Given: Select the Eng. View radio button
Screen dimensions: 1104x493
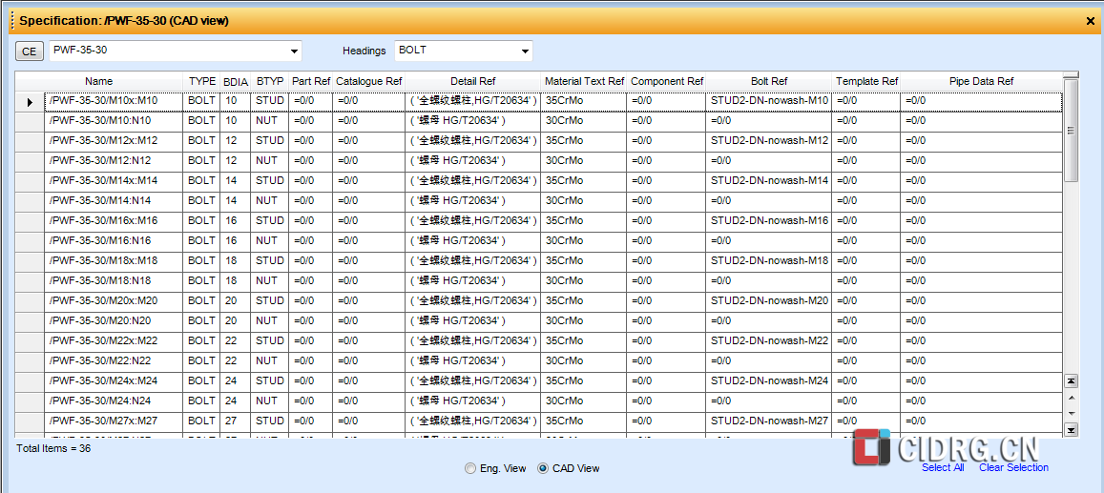Looking at the screenshot, I should pyautogui.click(x=469, y=468).
